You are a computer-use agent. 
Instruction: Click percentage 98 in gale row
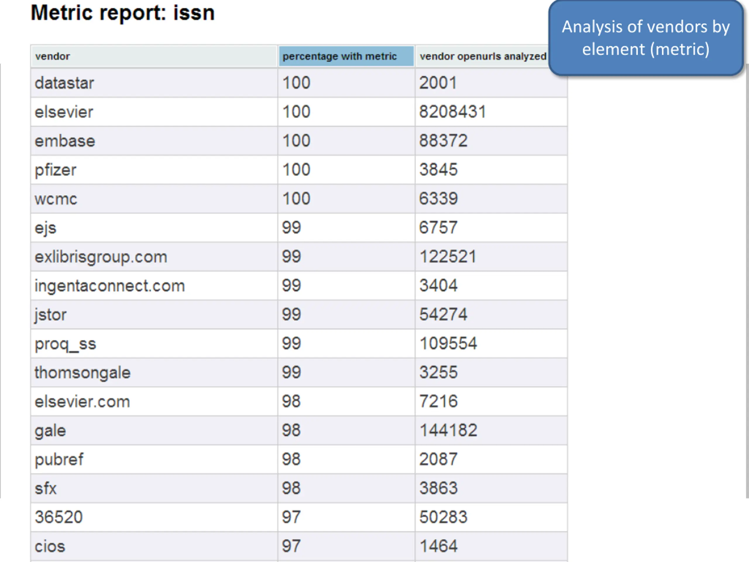pyautogui.click(x=291, y=431)
